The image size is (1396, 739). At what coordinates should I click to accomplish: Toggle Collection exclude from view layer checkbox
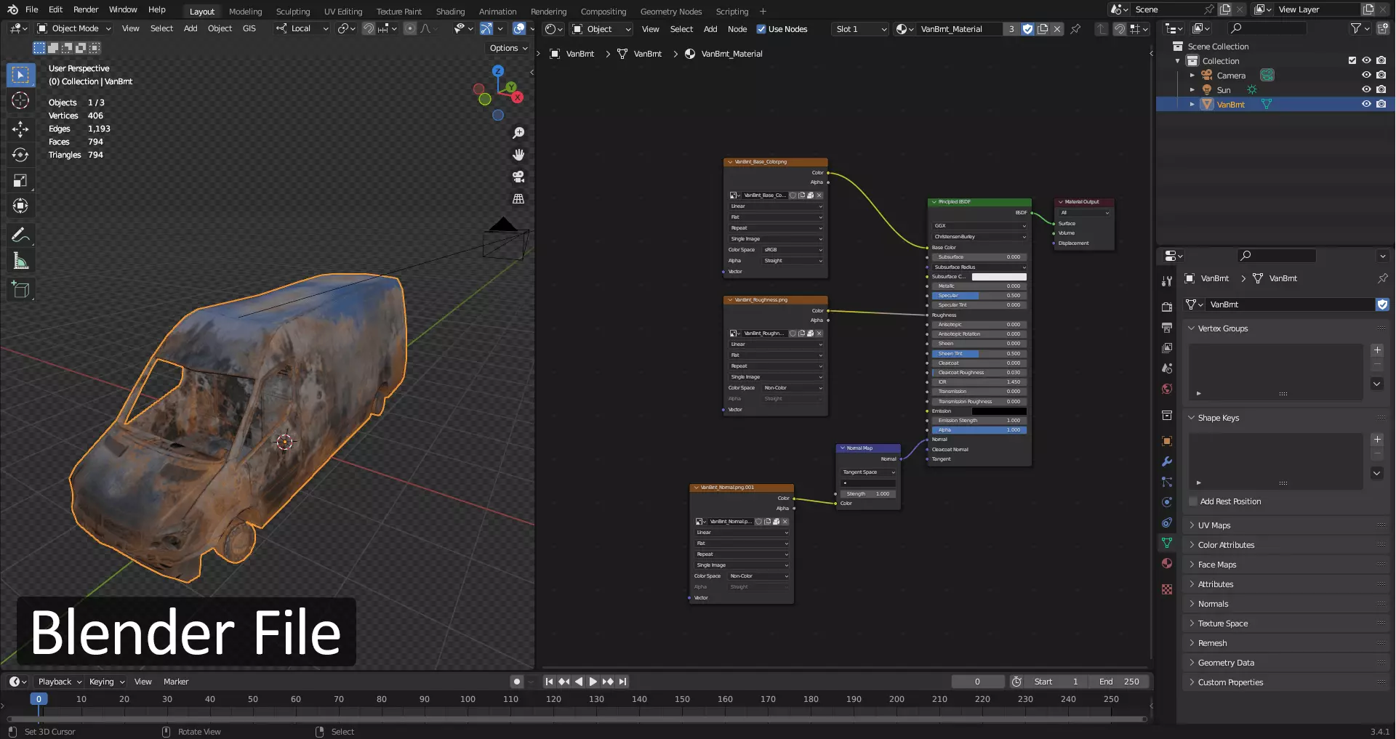click(1352, 60)
